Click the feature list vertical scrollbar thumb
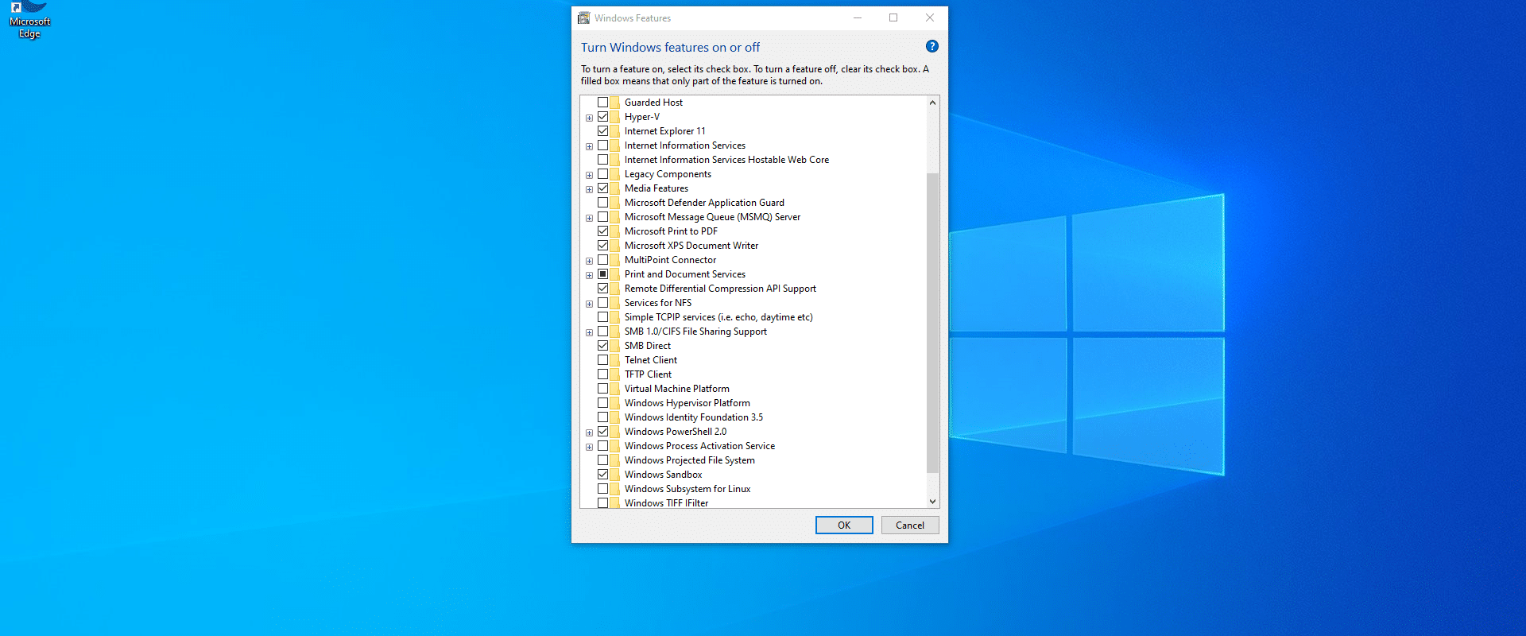1526x636 pixels. pos(933,323)
